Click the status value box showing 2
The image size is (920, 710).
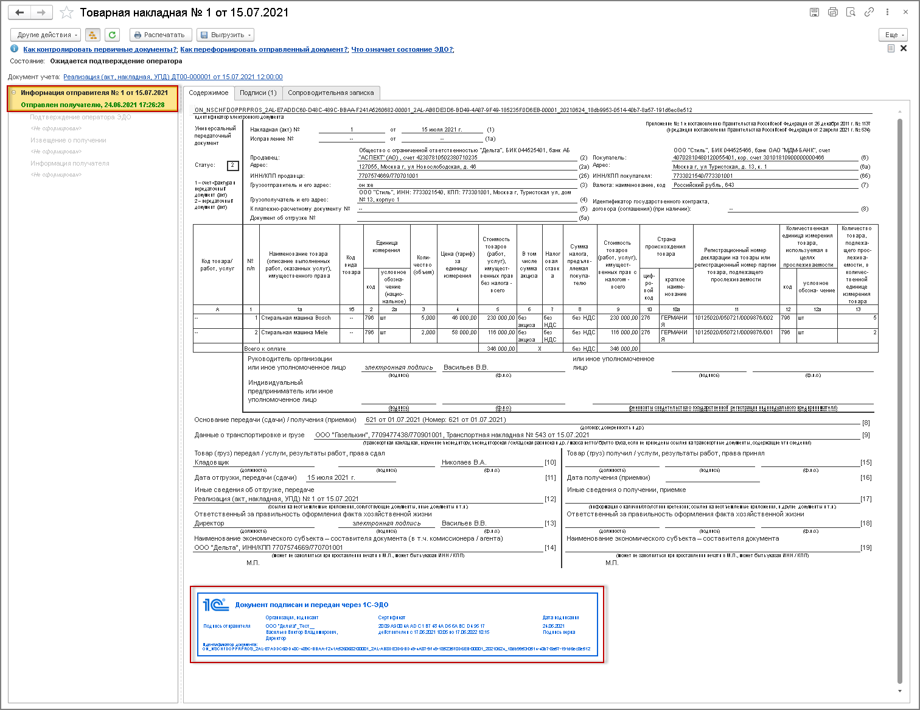coord(232,165)
